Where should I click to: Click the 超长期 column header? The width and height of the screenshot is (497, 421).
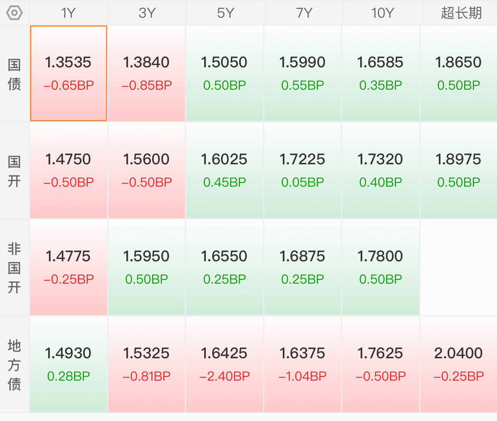[461, 13]
